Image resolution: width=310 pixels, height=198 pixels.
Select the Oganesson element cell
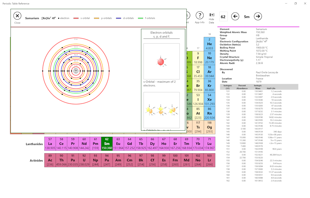[x=210, y=127]
